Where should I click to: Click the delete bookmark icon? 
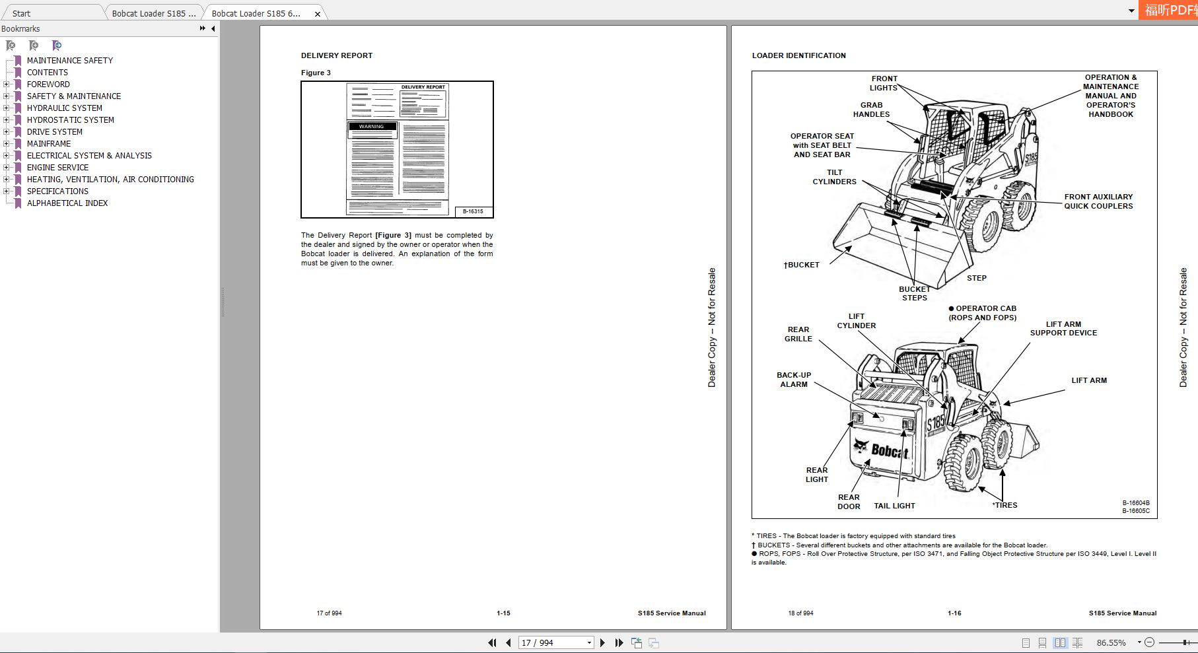tap(10, 46)
